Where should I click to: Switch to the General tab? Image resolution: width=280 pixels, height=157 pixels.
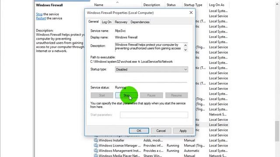(x=93, y=21)
